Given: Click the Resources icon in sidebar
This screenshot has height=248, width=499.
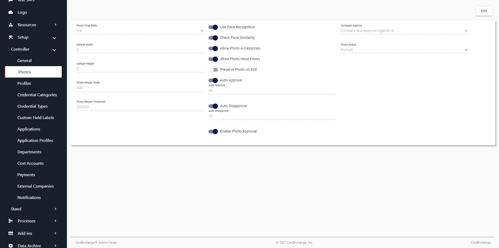Looking at the screenshot, I should click(11, 25).
